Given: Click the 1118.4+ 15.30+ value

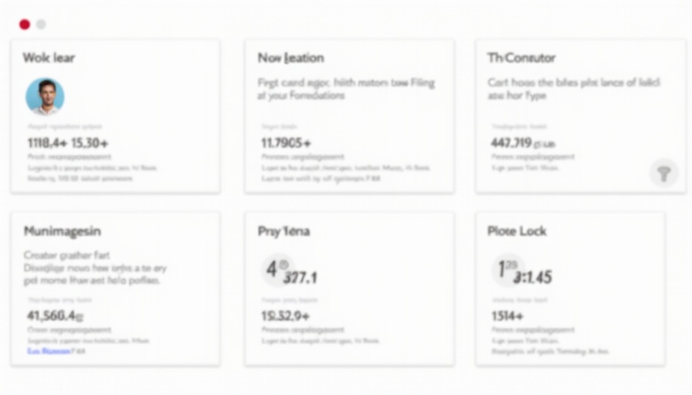Looking at the screenshot, I should [x=68, y=143].
